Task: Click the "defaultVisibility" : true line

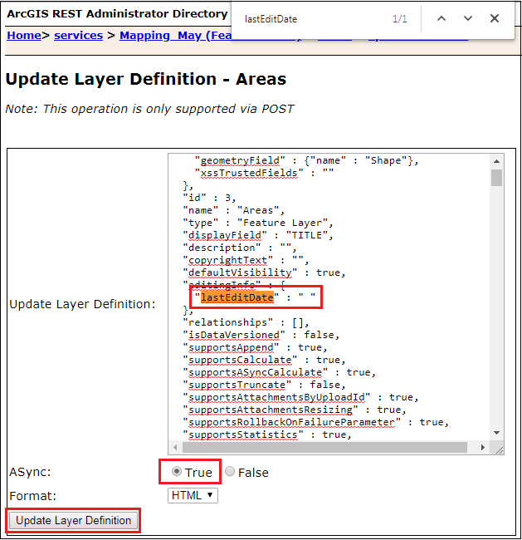Action: [x=264, y=272]
